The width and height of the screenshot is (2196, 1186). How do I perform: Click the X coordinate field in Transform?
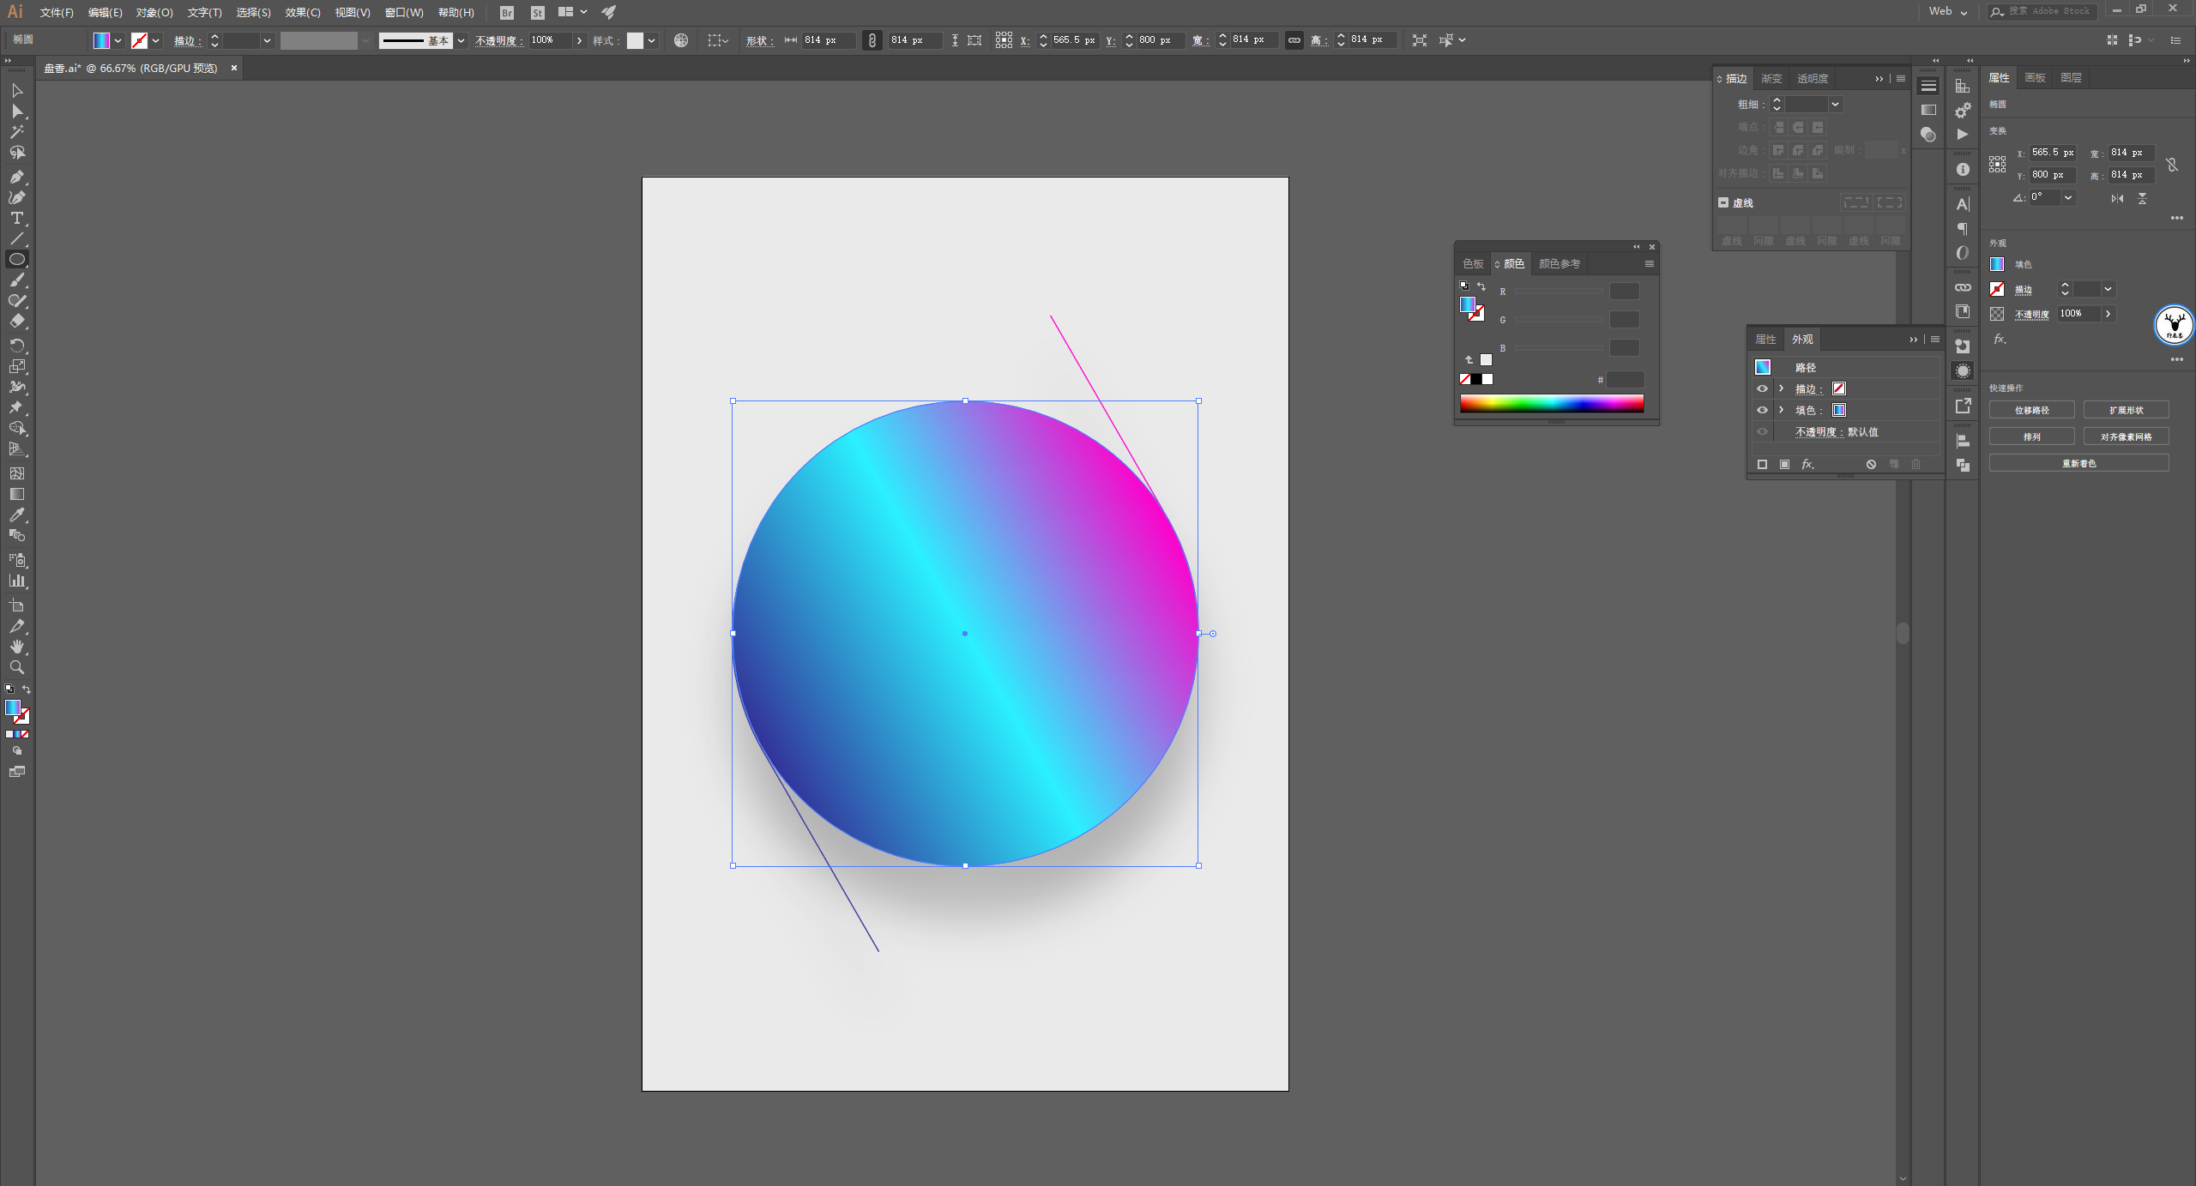tap(2052, 153)
